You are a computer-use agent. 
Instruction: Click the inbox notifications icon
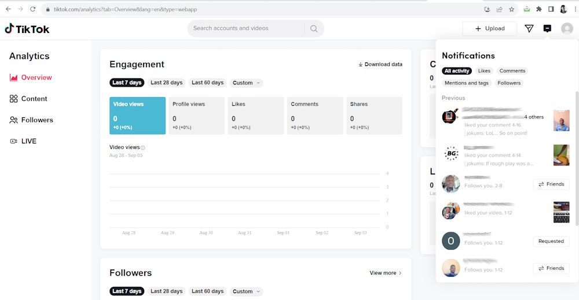coord(547,28)
